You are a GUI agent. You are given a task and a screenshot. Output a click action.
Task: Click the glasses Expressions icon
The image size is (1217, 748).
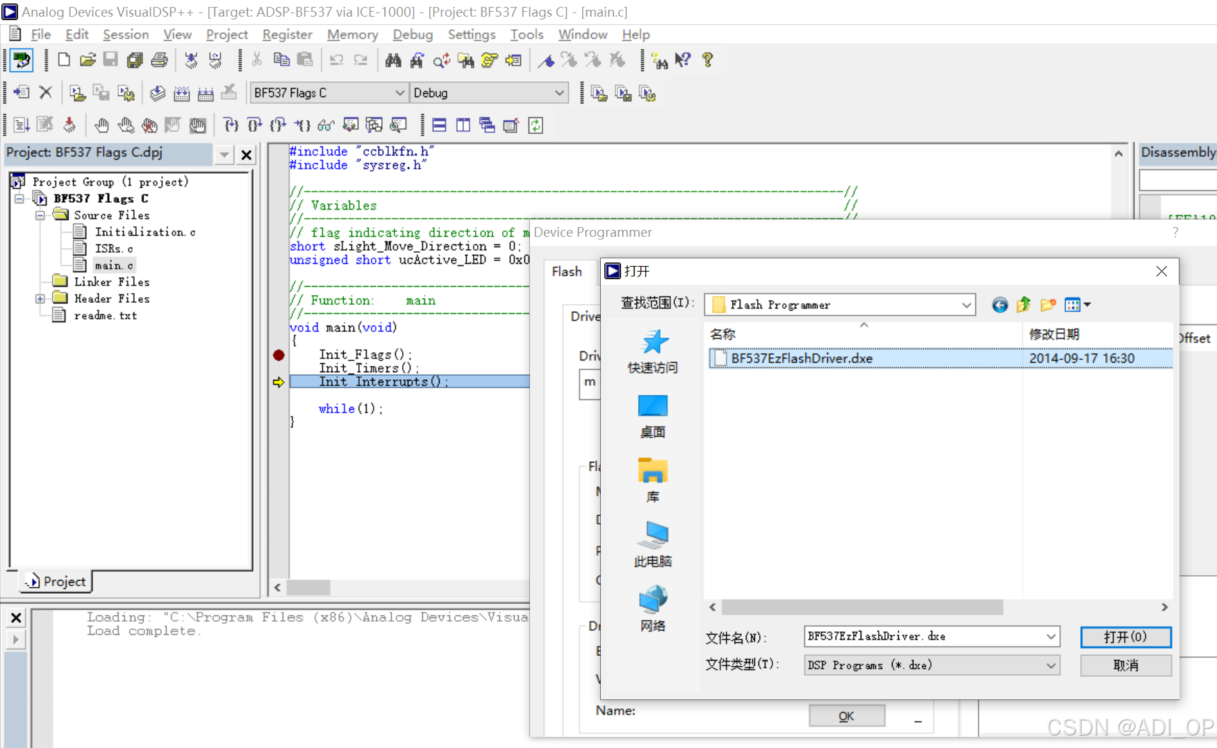[326, 125]
